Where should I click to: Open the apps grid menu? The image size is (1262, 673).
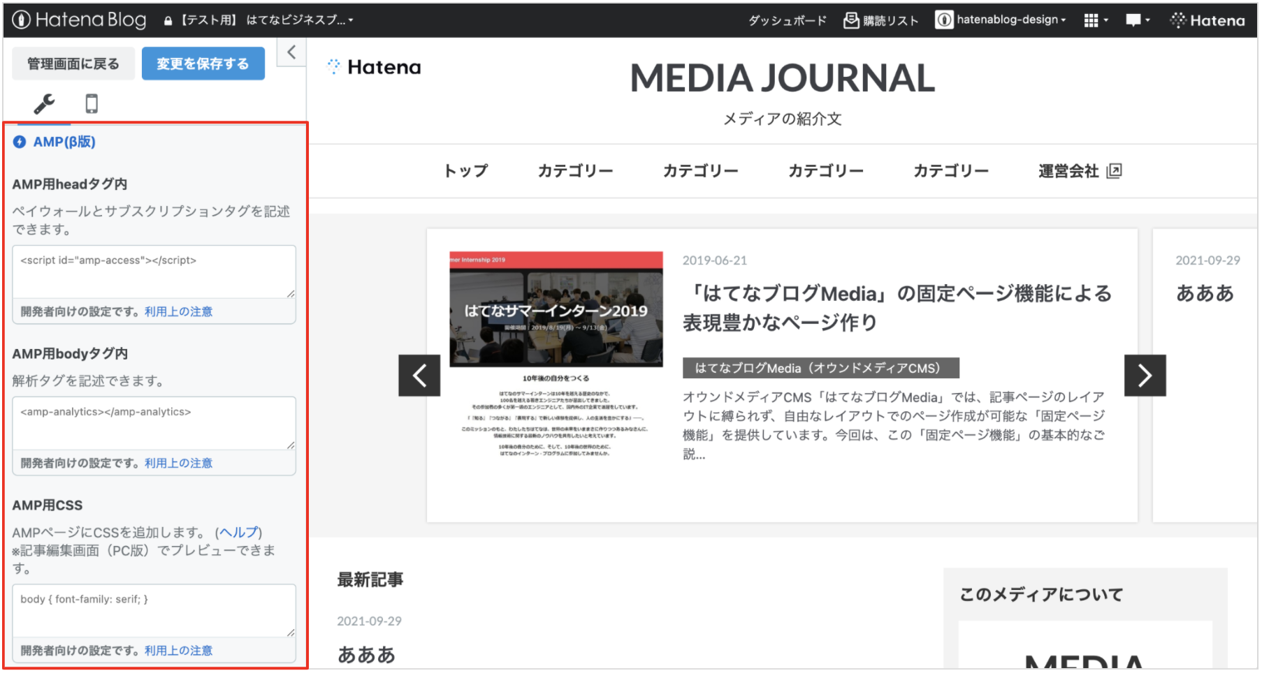coord(1094,20)
